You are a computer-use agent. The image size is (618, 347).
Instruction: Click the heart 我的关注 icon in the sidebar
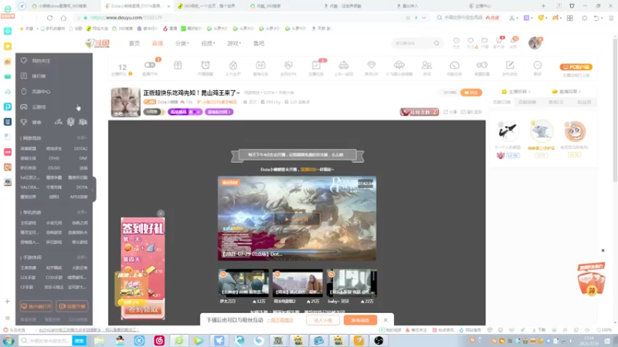click(x=24, y=61)
